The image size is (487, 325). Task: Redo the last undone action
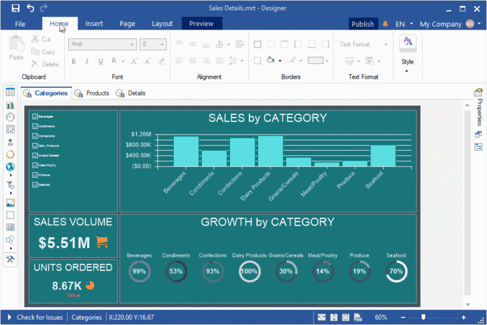pyautogui.click(x=44, y=8)
